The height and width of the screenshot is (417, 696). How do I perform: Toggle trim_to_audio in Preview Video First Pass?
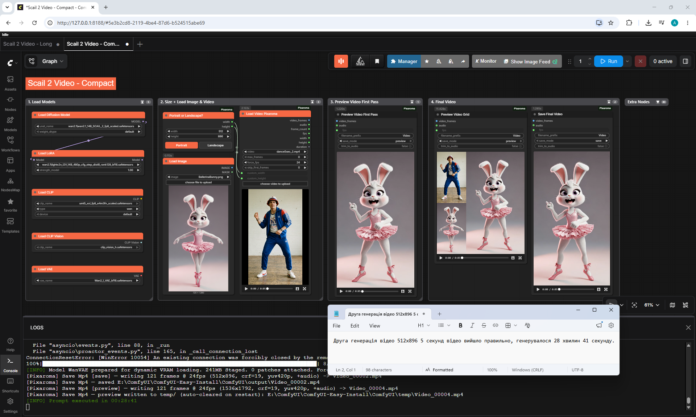(376, 146)
